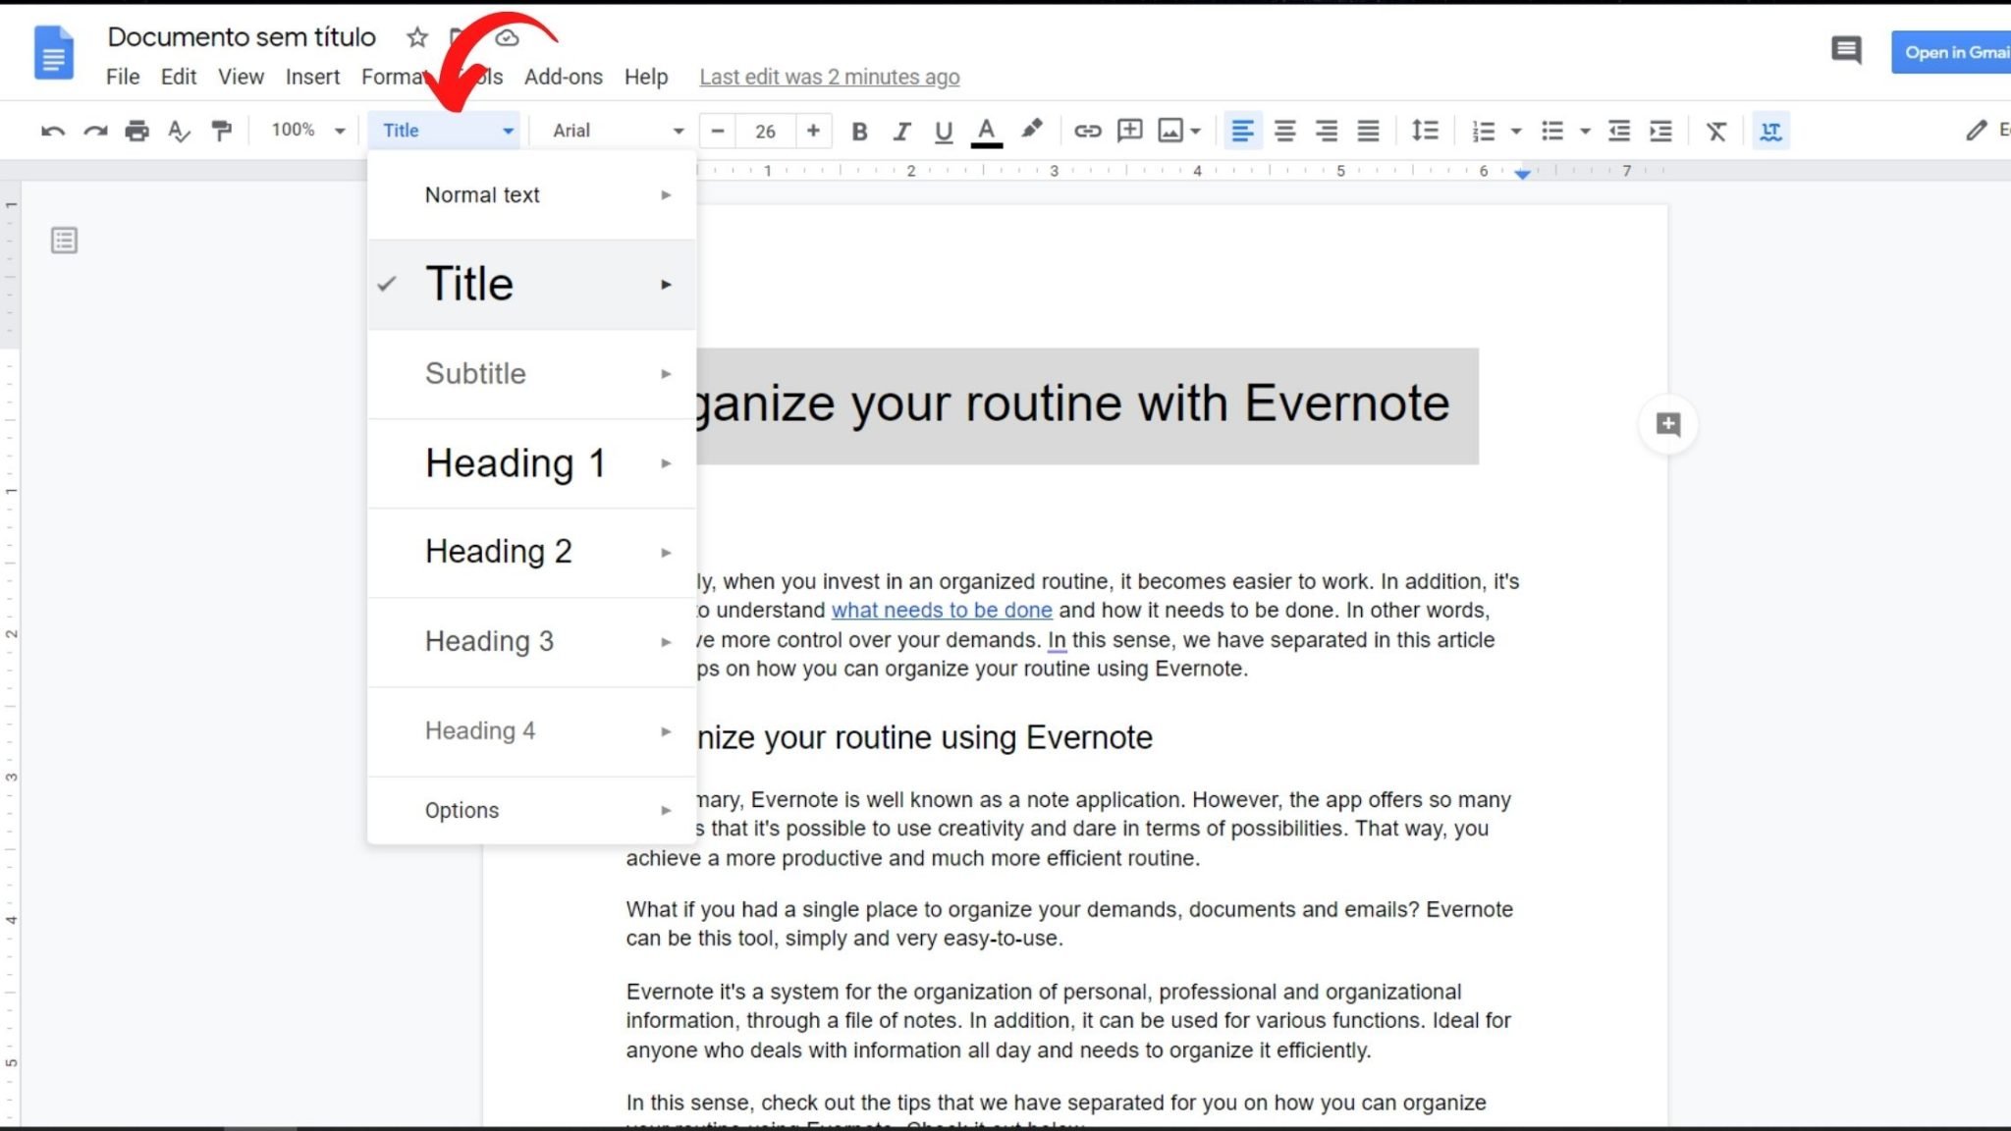
Task: Enable justified alignment
Action: coord(1368,131)
